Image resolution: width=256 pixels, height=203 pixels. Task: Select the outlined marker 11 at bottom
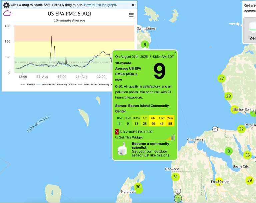point(178,198)
